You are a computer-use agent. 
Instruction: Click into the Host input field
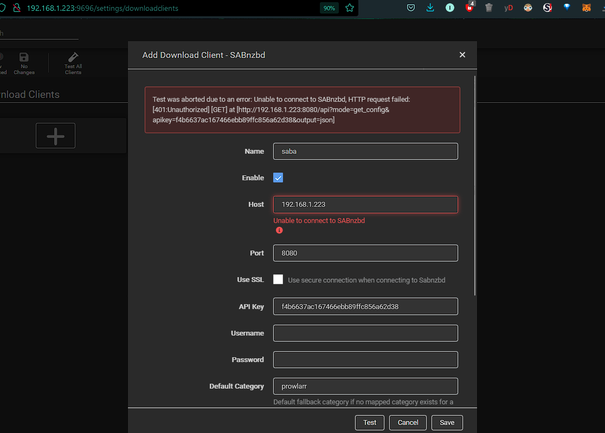(365, 205)
